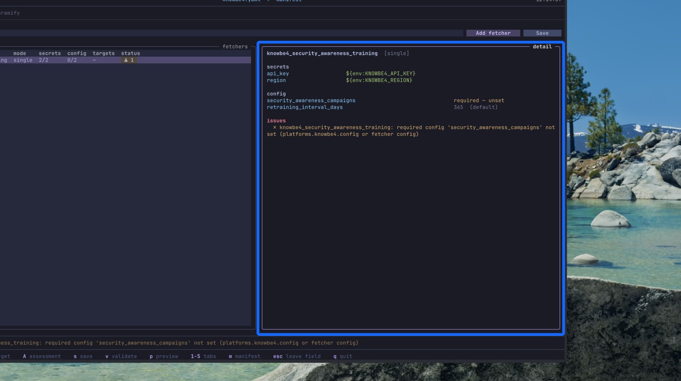Click the '1-5 tabs' shortcut hint
This screenshot has width=681, height=381.
pos(204,356)
